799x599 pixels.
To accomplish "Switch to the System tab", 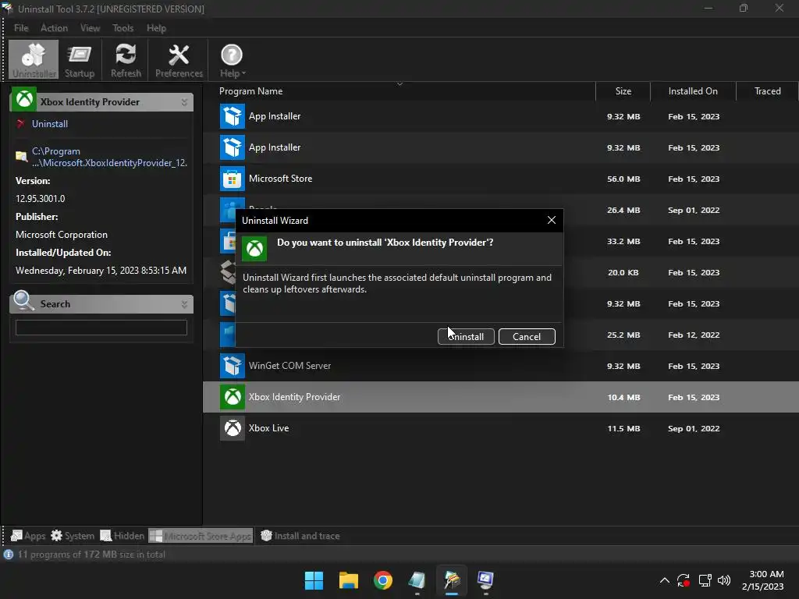I will pyautogui.click(x=73, y=536).
